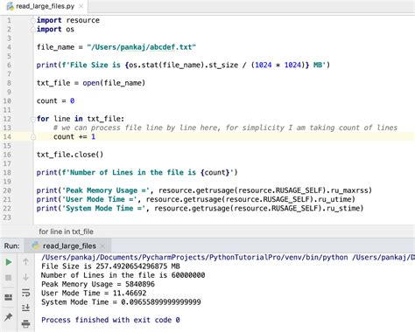Click 'Process finished with exit code 0'
Image resolution: width=415 pixels, height=332 pixels.
point(110,320)
